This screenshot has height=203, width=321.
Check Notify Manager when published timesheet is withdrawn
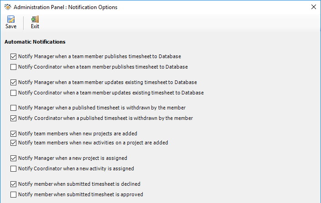(13, 108)
